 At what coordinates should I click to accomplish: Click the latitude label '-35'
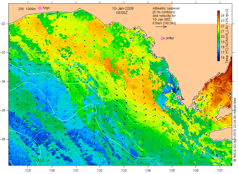pos(3,110)
